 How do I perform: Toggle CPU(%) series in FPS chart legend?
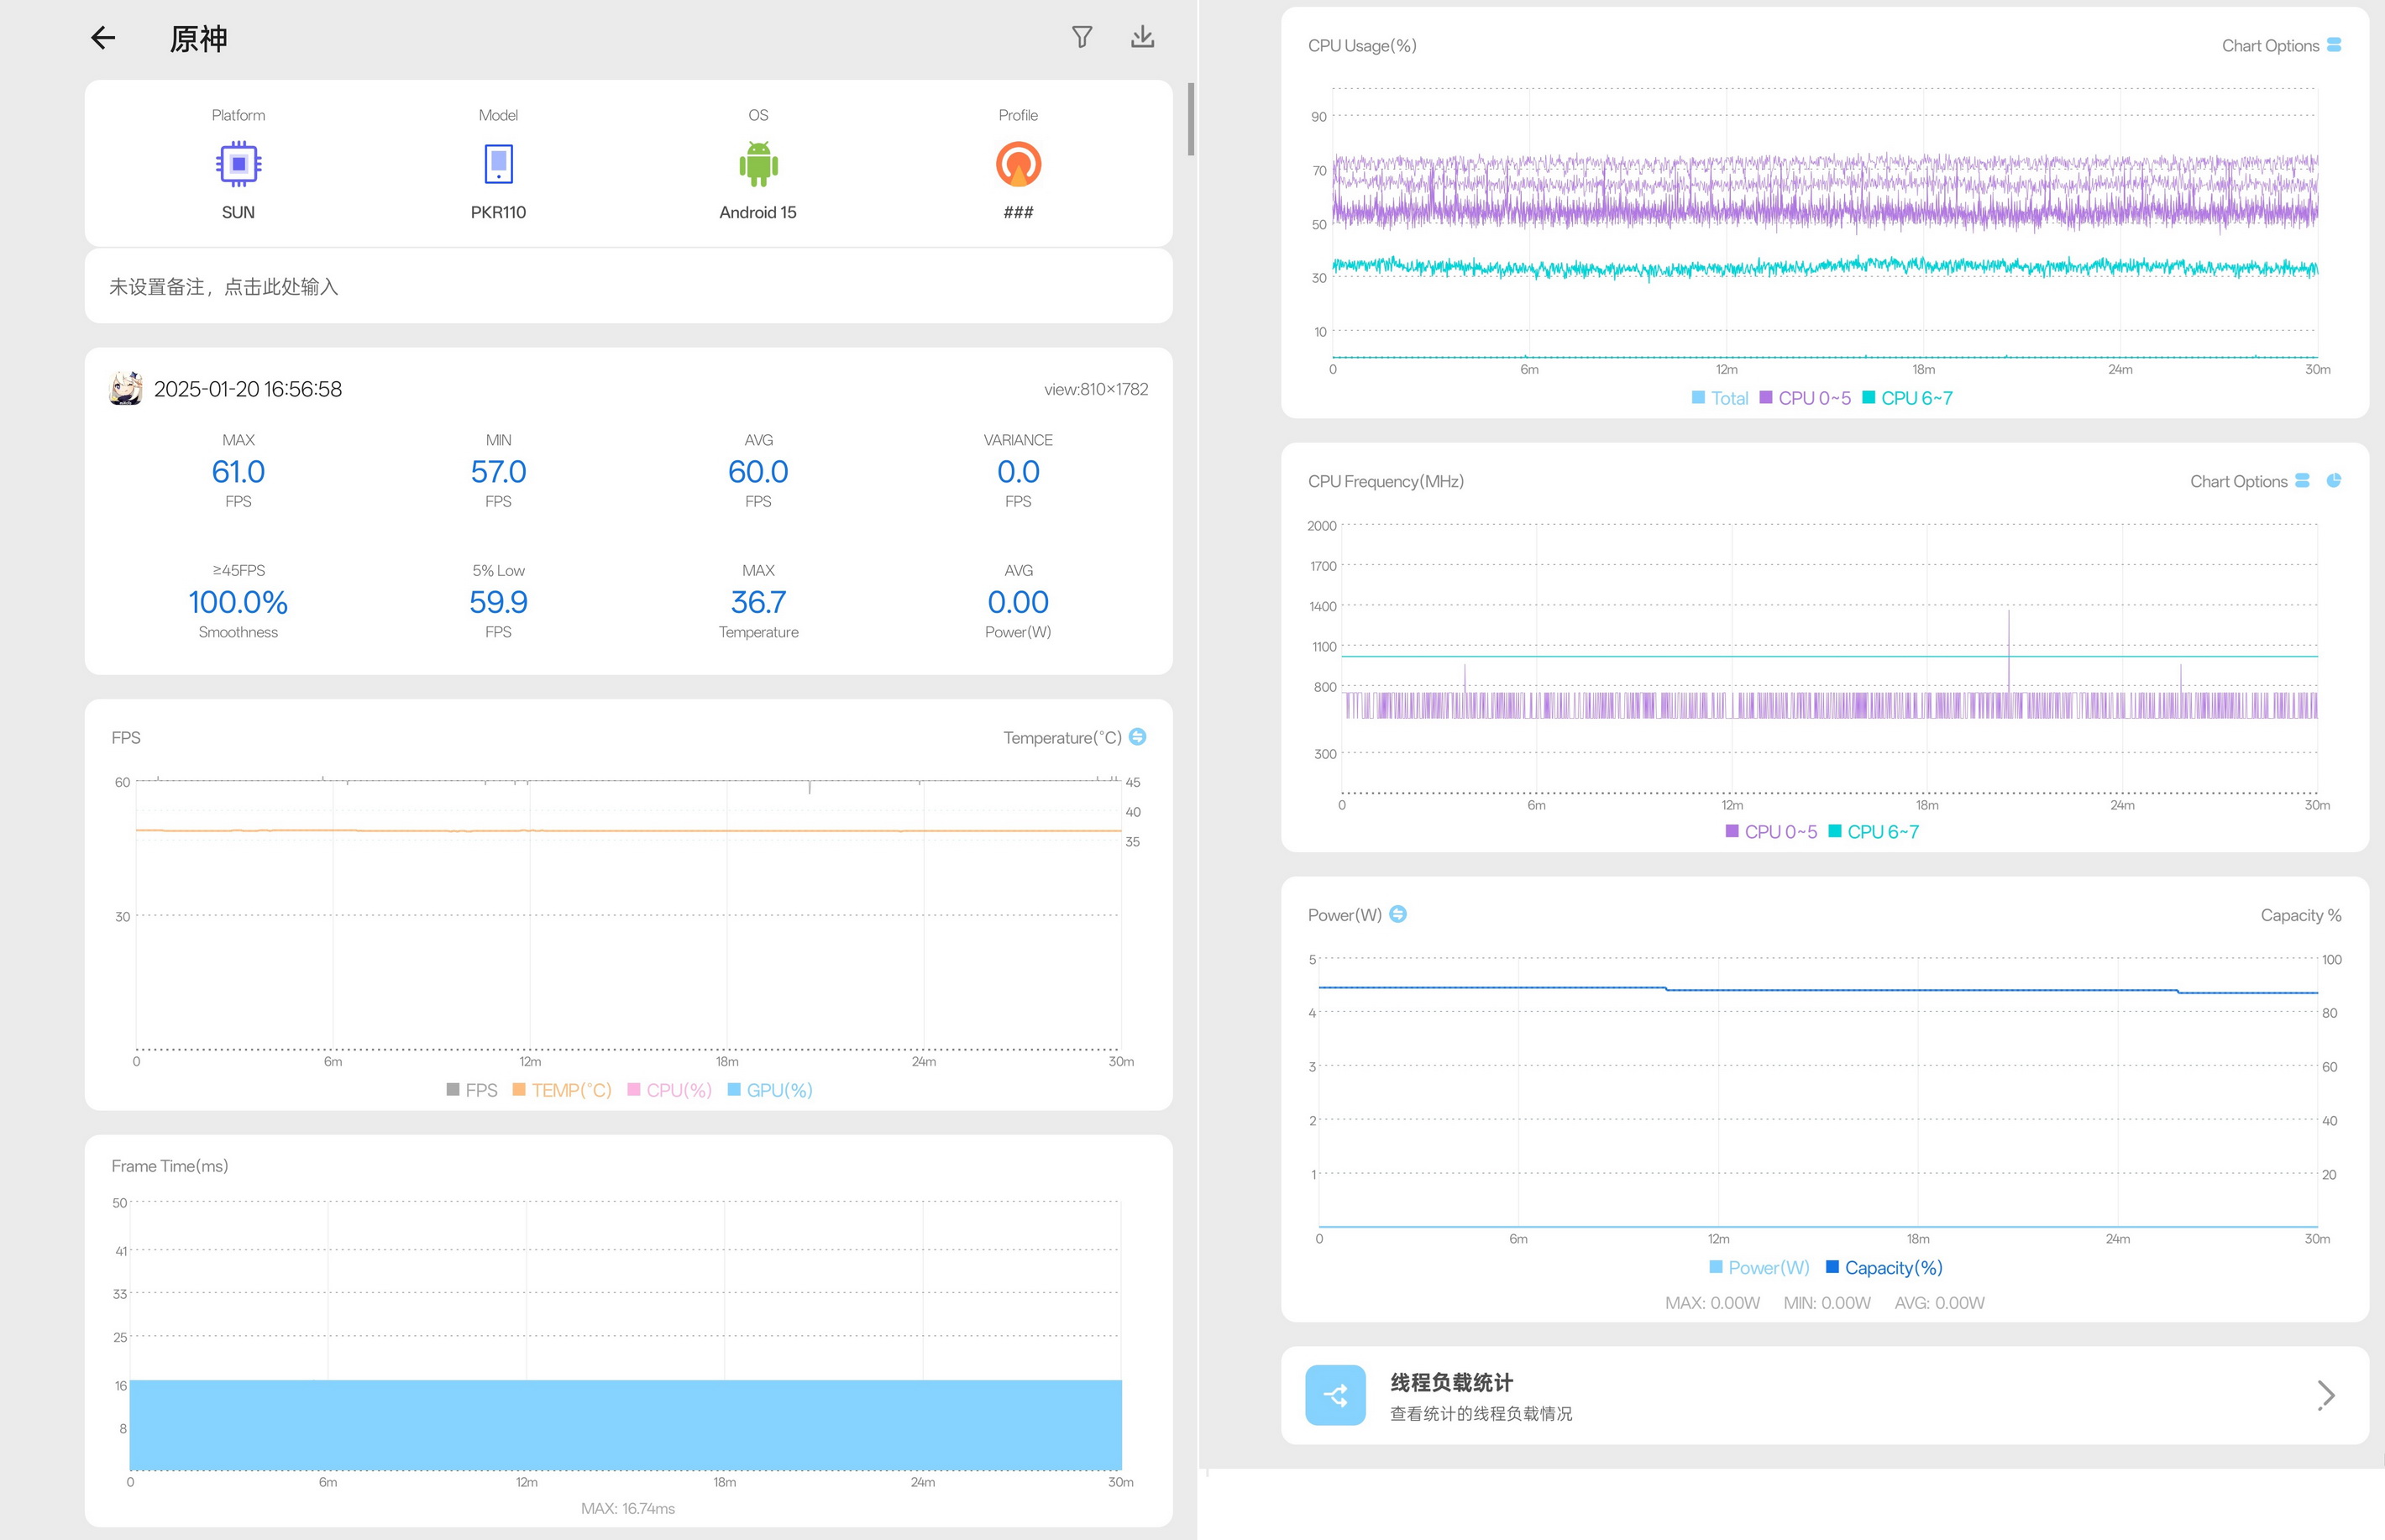point(669,1090)
